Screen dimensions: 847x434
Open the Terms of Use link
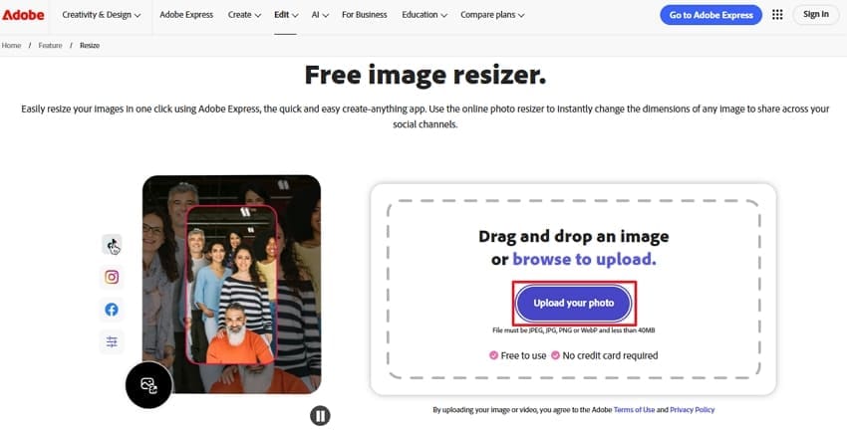pos(634,410)
